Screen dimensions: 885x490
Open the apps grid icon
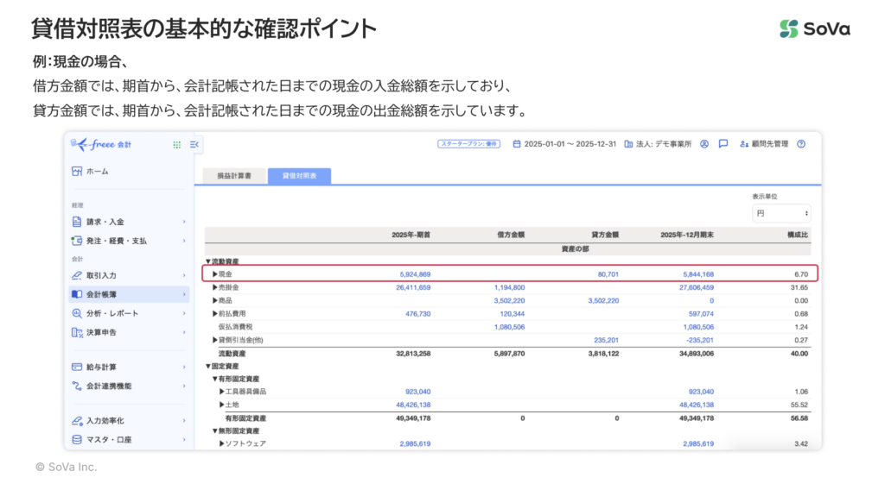pyautogui.click(x=177, y=145)
